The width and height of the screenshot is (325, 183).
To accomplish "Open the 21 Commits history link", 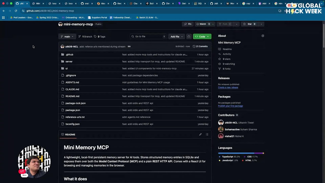I will click(200, 47).
